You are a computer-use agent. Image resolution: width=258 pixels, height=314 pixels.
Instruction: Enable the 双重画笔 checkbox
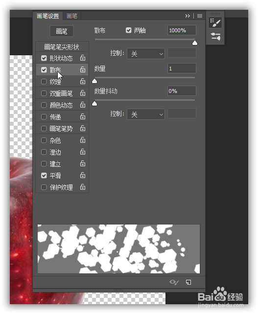(44, 93)
